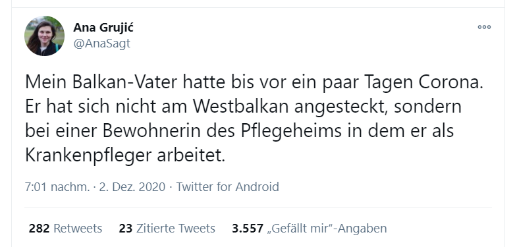This screenshot has height=247, width=515.
Task: Click the 7:01 nachm. timestamp
Action: pyautogui.click(x=57, y=186)
